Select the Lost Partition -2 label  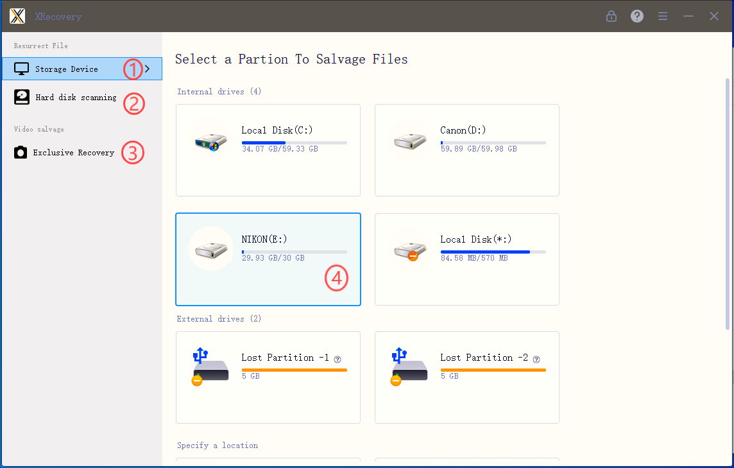pyautogui.click(x=484, y=358)
